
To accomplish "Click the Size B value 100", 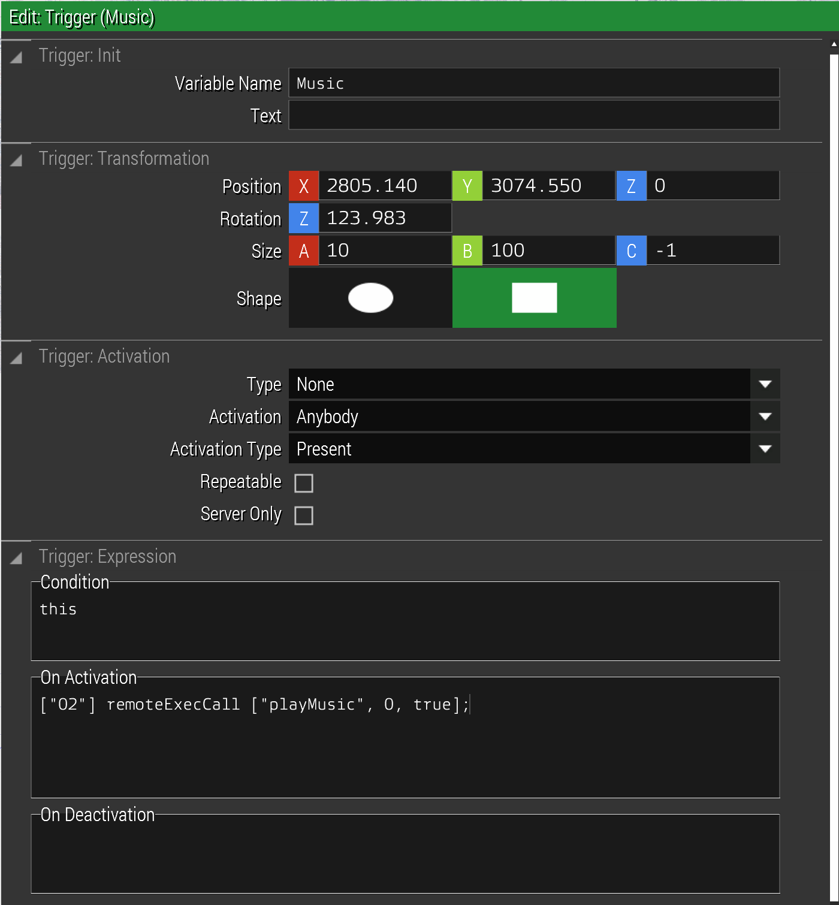I will [x=548, y=251].
